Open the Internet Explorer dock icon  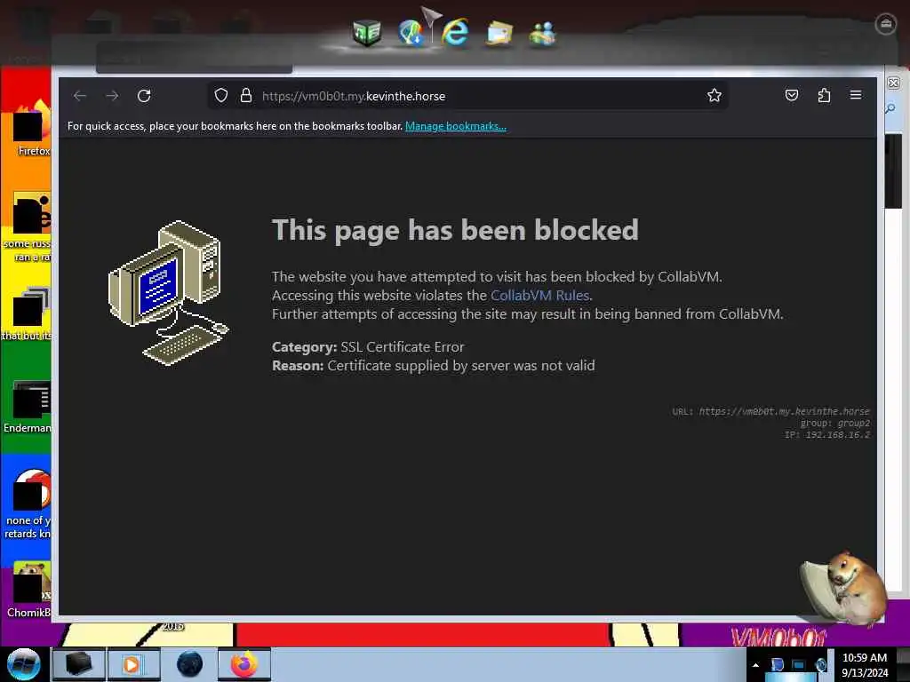click(x=455, y=32)
